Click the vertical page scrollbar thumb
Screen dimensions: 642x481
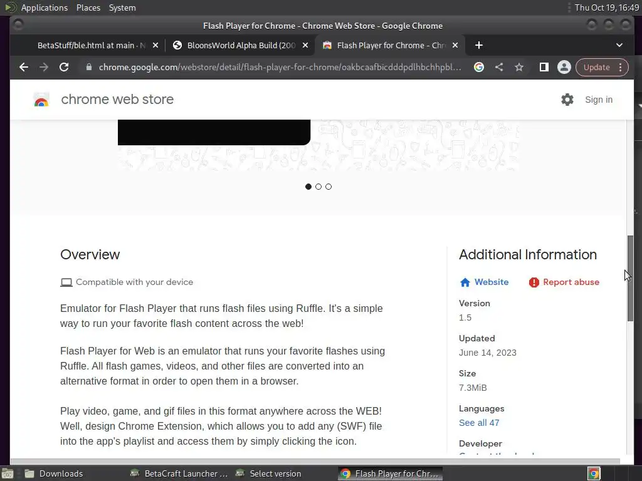[630, 278]
